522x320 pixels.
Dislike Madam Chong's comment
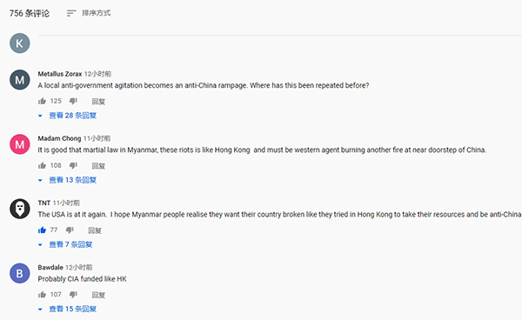point(73,166)
